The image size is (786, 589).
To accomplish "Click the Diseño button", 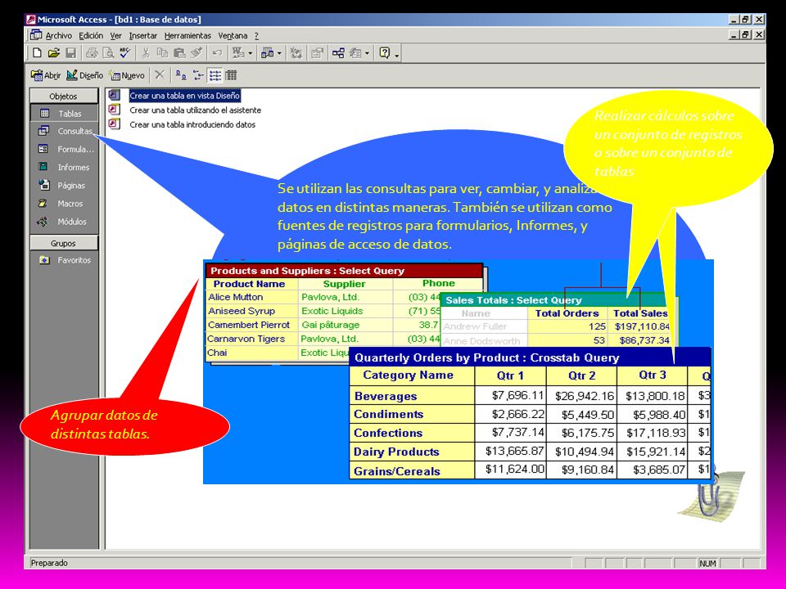I will 84,75.
